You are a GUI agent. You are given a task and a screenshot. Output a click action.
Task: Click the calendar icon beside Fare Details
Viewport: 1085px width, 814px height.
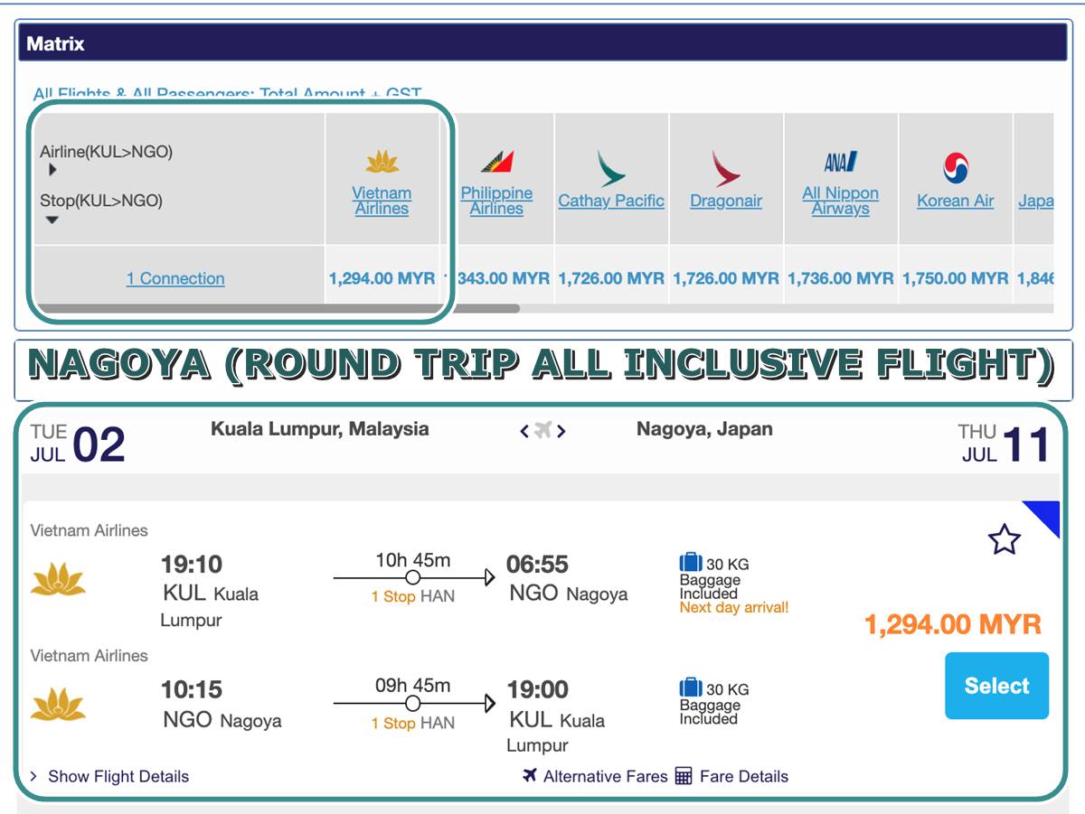684,776
